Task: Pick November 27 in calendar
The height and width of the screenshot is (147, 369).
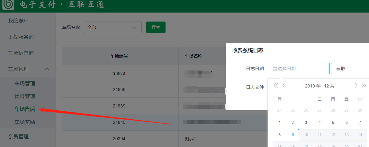Action: (x=319, y=110)
